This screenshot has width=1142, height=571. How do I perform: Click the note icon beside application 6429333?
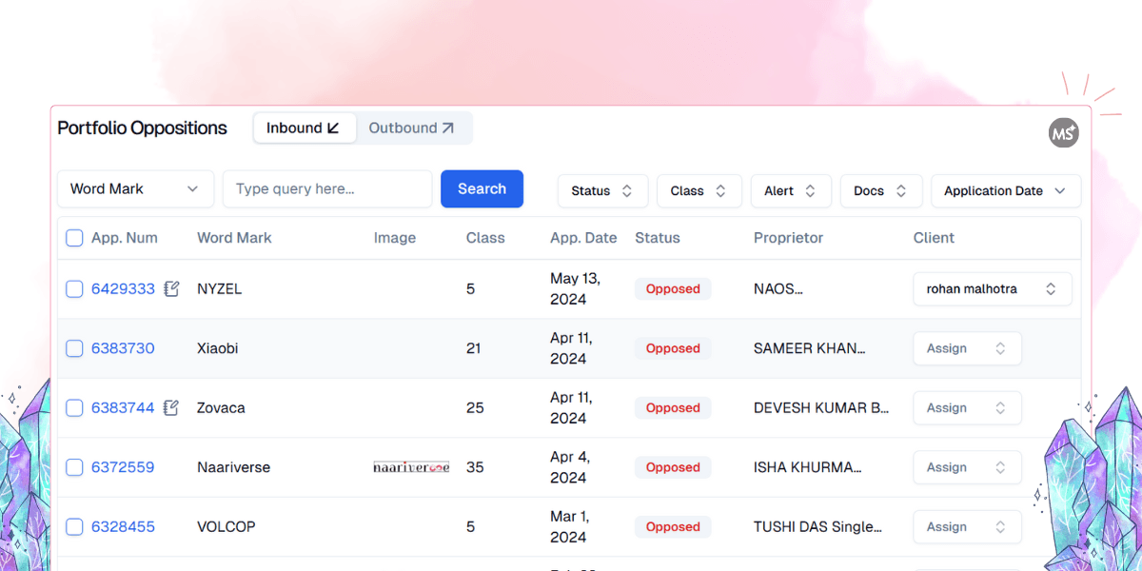tap(171, 289)
